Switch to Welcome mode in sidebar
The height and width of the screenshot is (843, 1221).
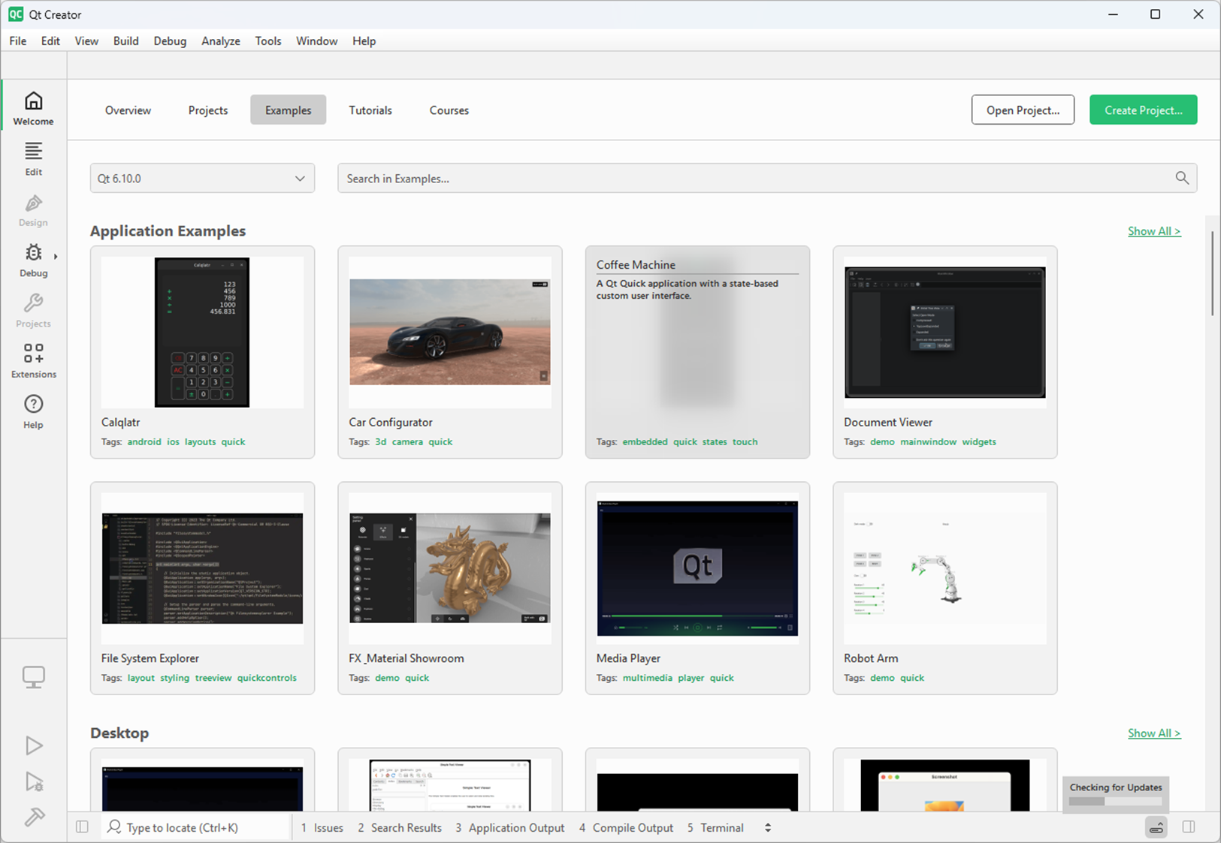point(34,109)
